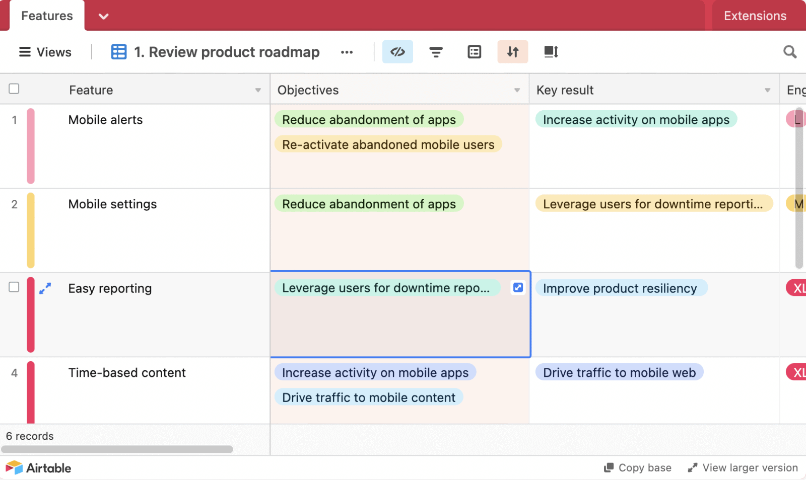Open the group records settings

pyautogui.click(x=474, y=52)
